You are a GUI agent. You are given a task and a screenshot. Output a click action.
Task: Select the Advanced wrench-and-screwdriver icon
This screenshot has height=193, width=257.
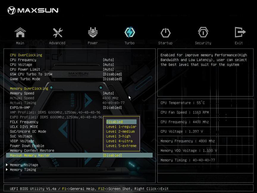click(57, 33)
